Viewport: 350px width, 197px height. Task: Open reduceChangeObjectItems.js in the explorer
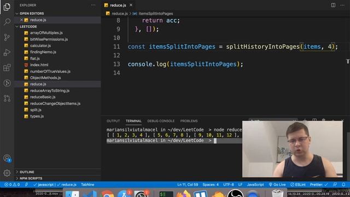point(55,103)
